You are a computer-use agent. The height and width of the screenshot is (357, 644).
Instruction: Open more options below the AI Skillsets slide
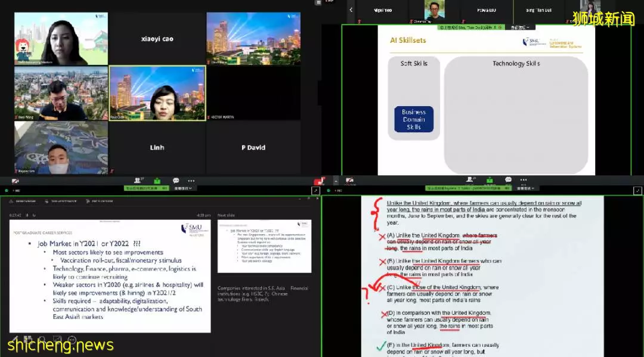pos(524,180)
